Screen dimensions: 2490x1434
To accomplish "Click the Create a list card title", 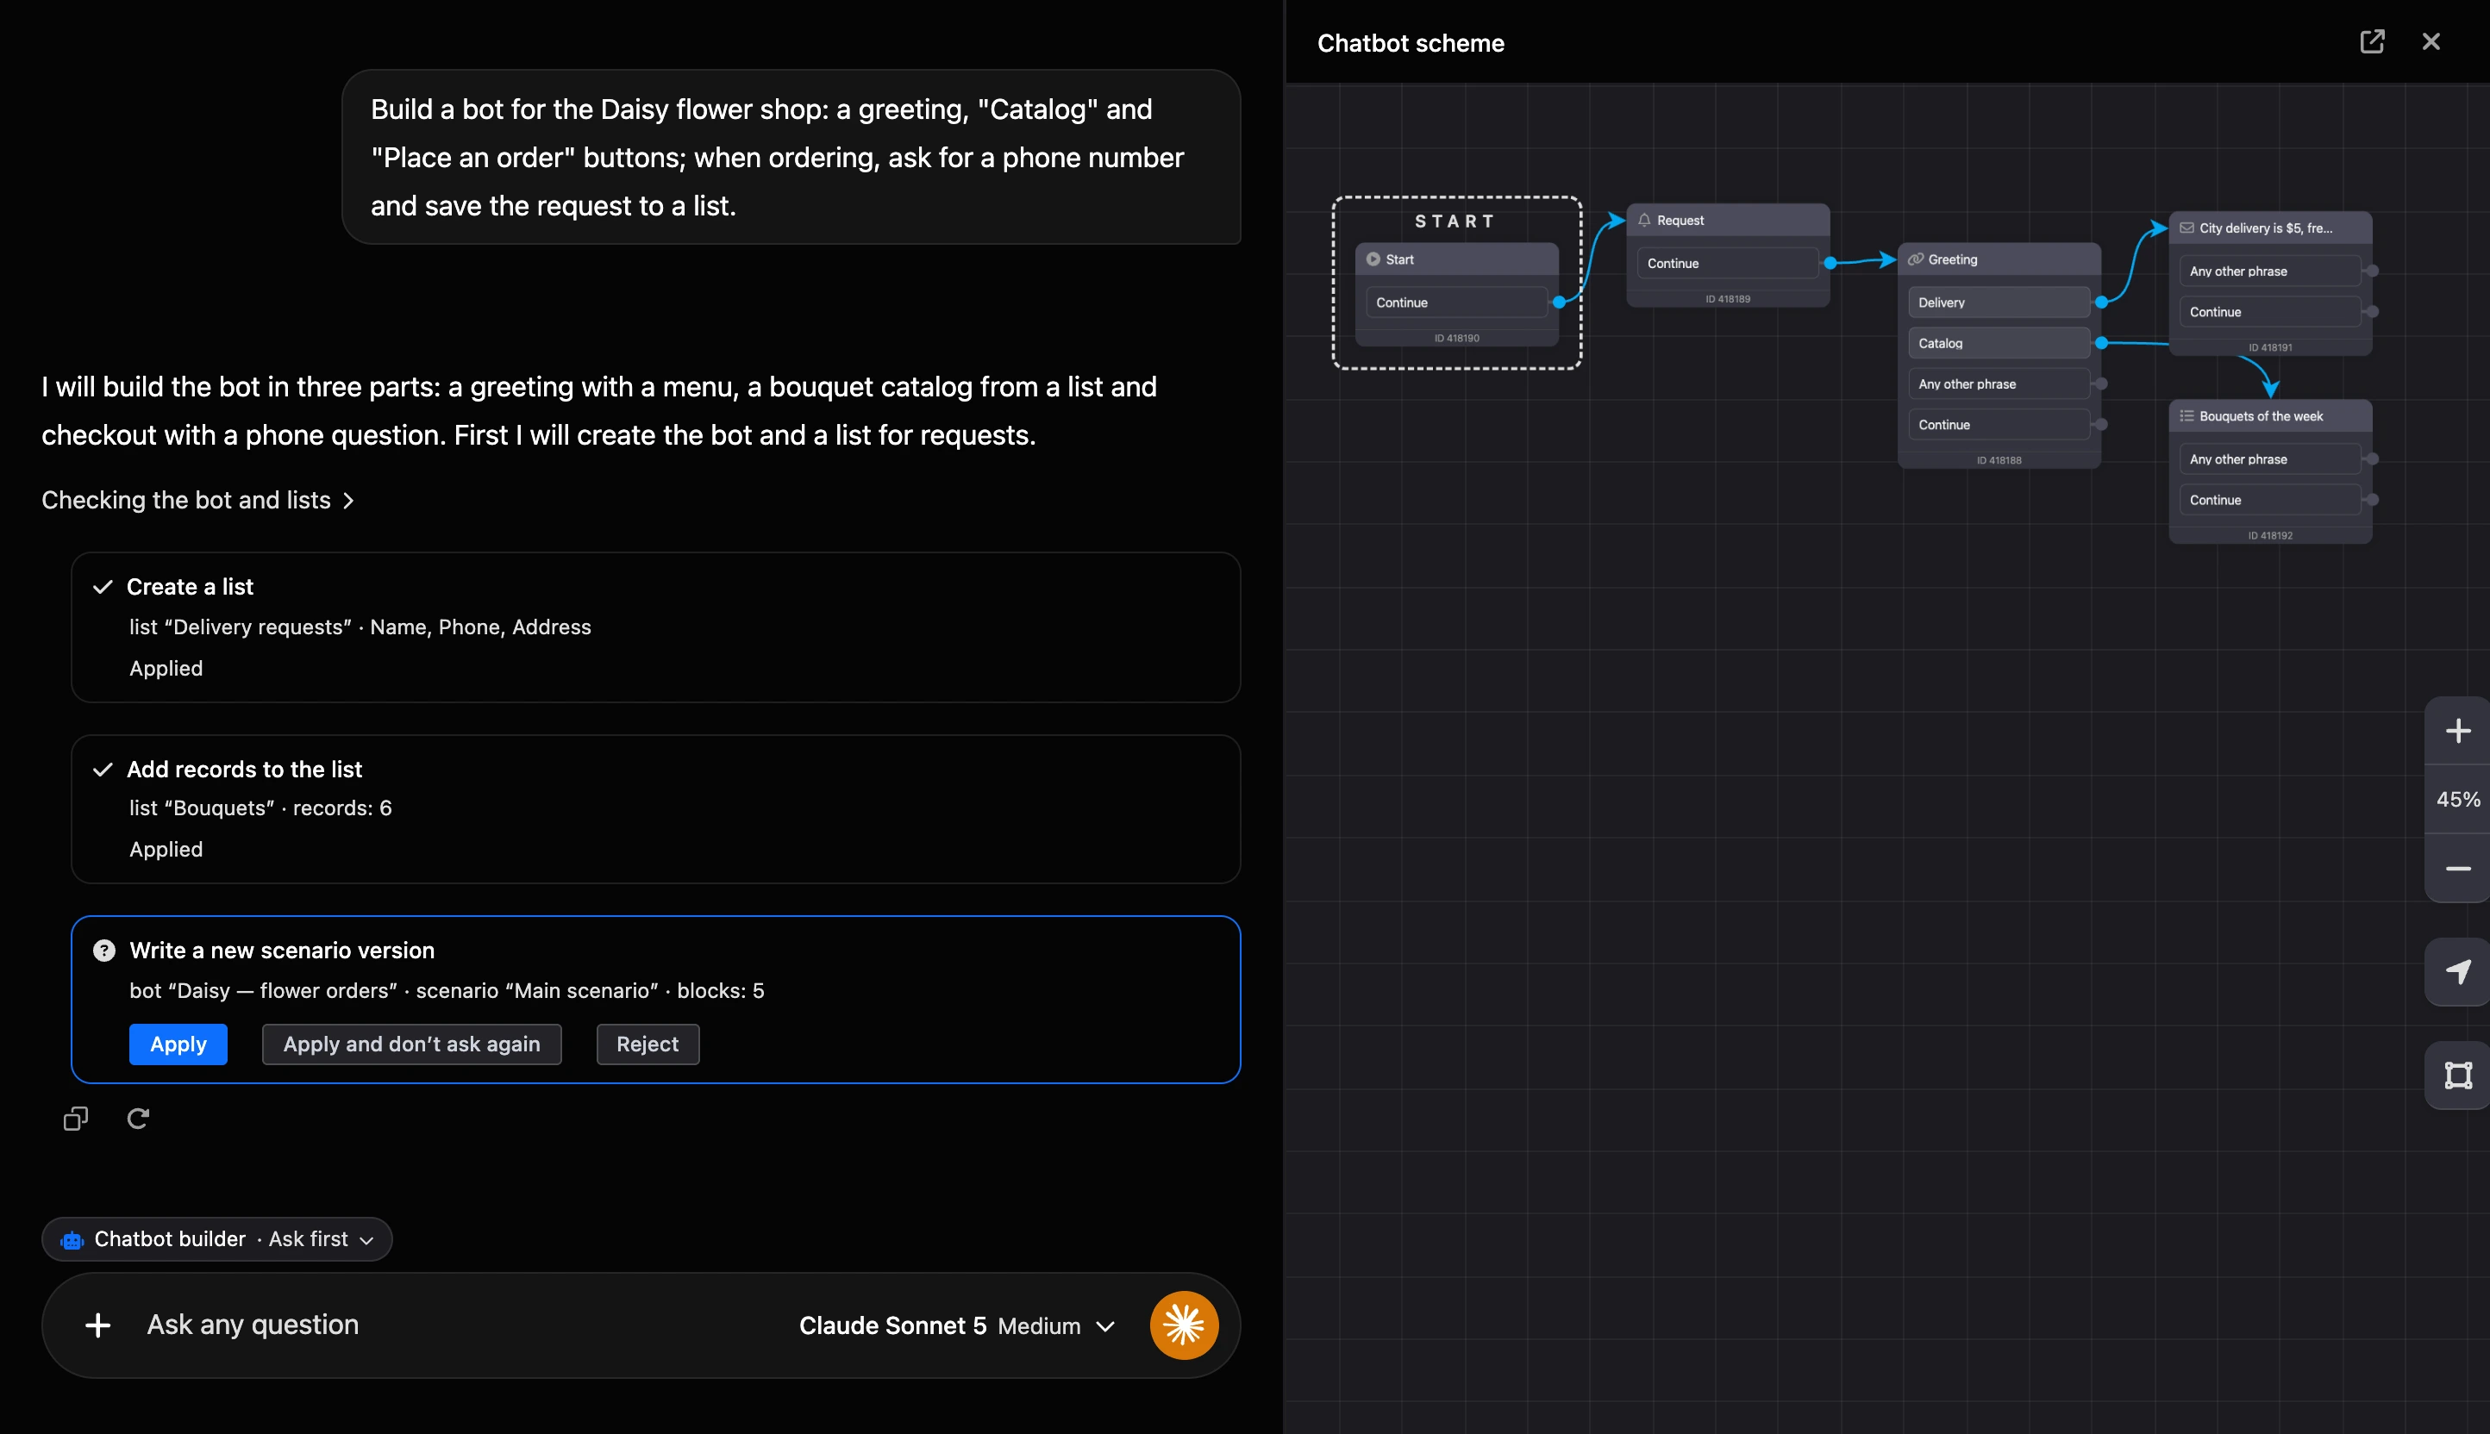I will point(191,587).
